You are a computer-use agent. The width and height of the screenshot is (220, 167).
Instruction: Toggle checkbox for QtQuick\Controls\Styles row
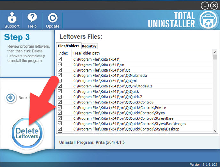60,113
